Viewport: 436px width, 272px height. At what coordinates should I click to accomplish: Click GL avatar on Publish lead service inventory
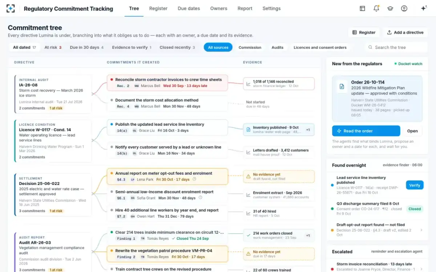pyautogui.click(x=134, y=131)
